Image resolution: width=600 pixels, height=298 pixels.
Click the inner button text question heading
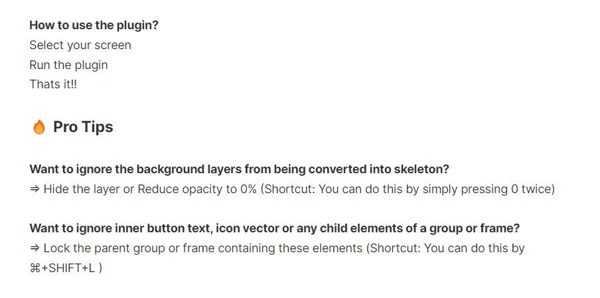pyautogui.click(x=275, y=228)
